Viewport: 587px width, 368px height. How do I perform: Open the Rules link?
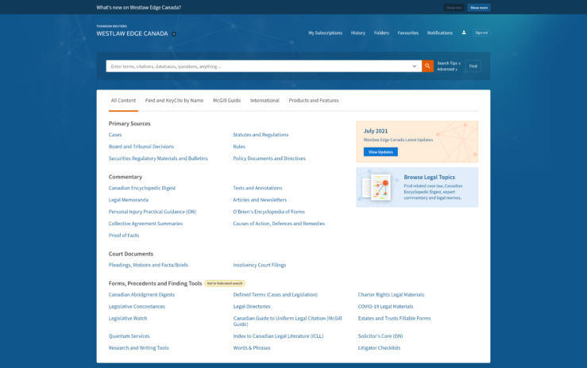point(239,147)
